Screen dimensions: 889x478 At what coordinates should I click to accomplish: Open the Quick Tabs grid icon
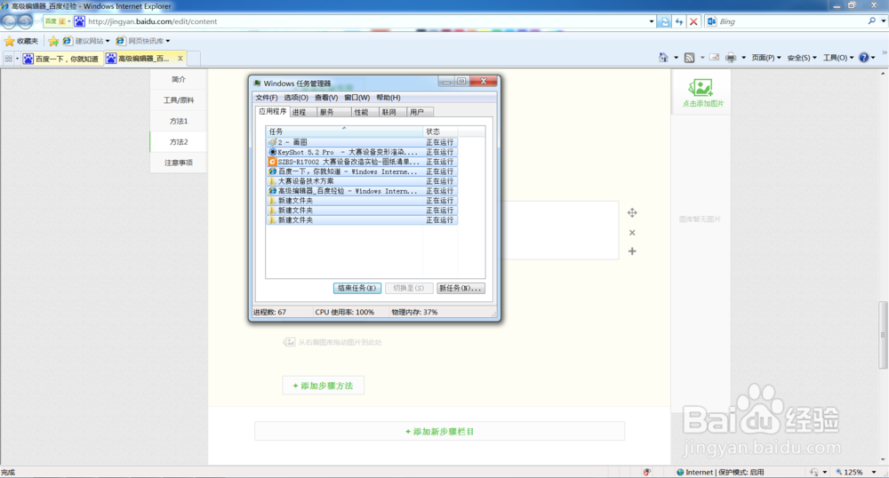click(9, 59)
